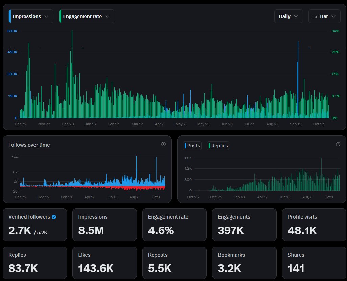This screenshot has width=347, height=281.
Task: Click info icon on Follows over time
Action: point(164,144)
